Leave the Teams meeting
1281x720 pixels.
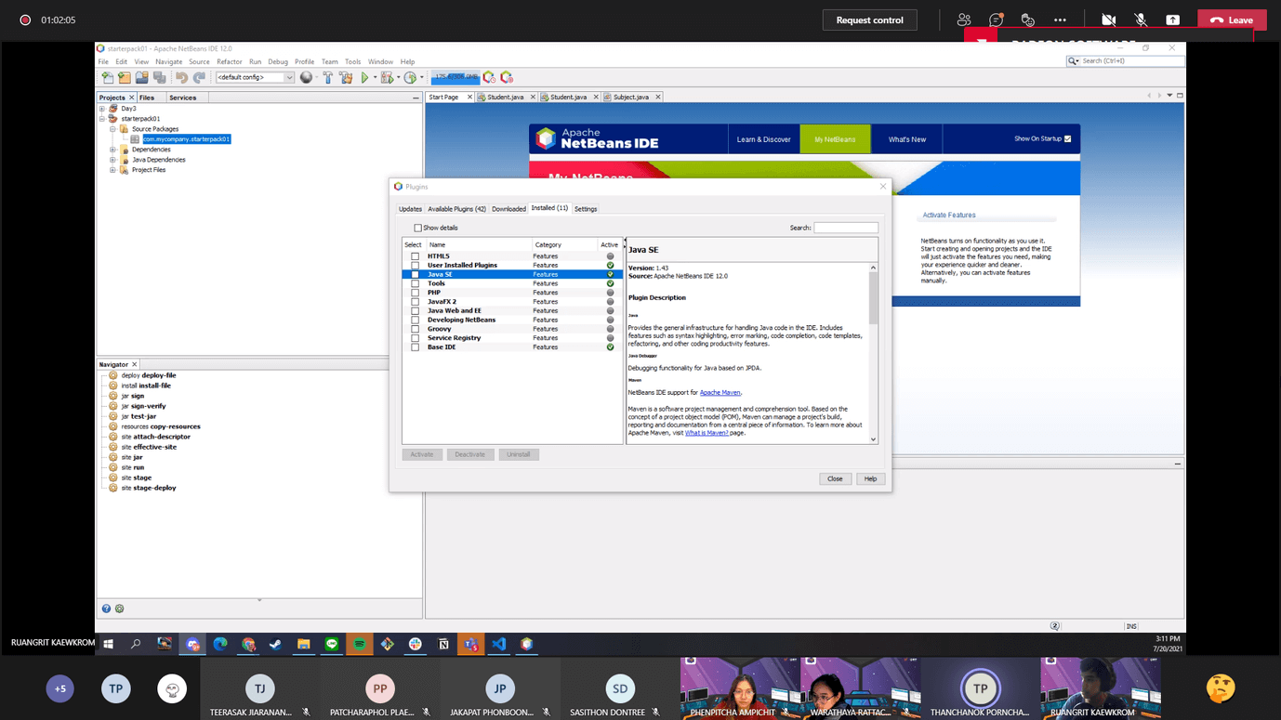coord(1232,20)
